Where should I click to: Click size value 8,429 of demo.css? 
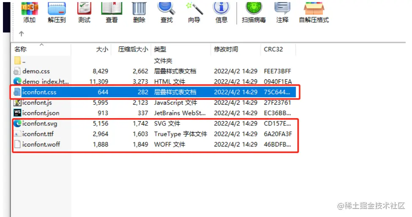101,71
